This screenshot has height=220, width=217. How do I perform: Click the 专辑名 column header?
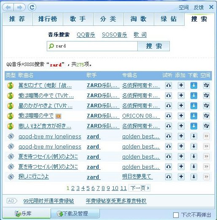[x=129, y=75]
